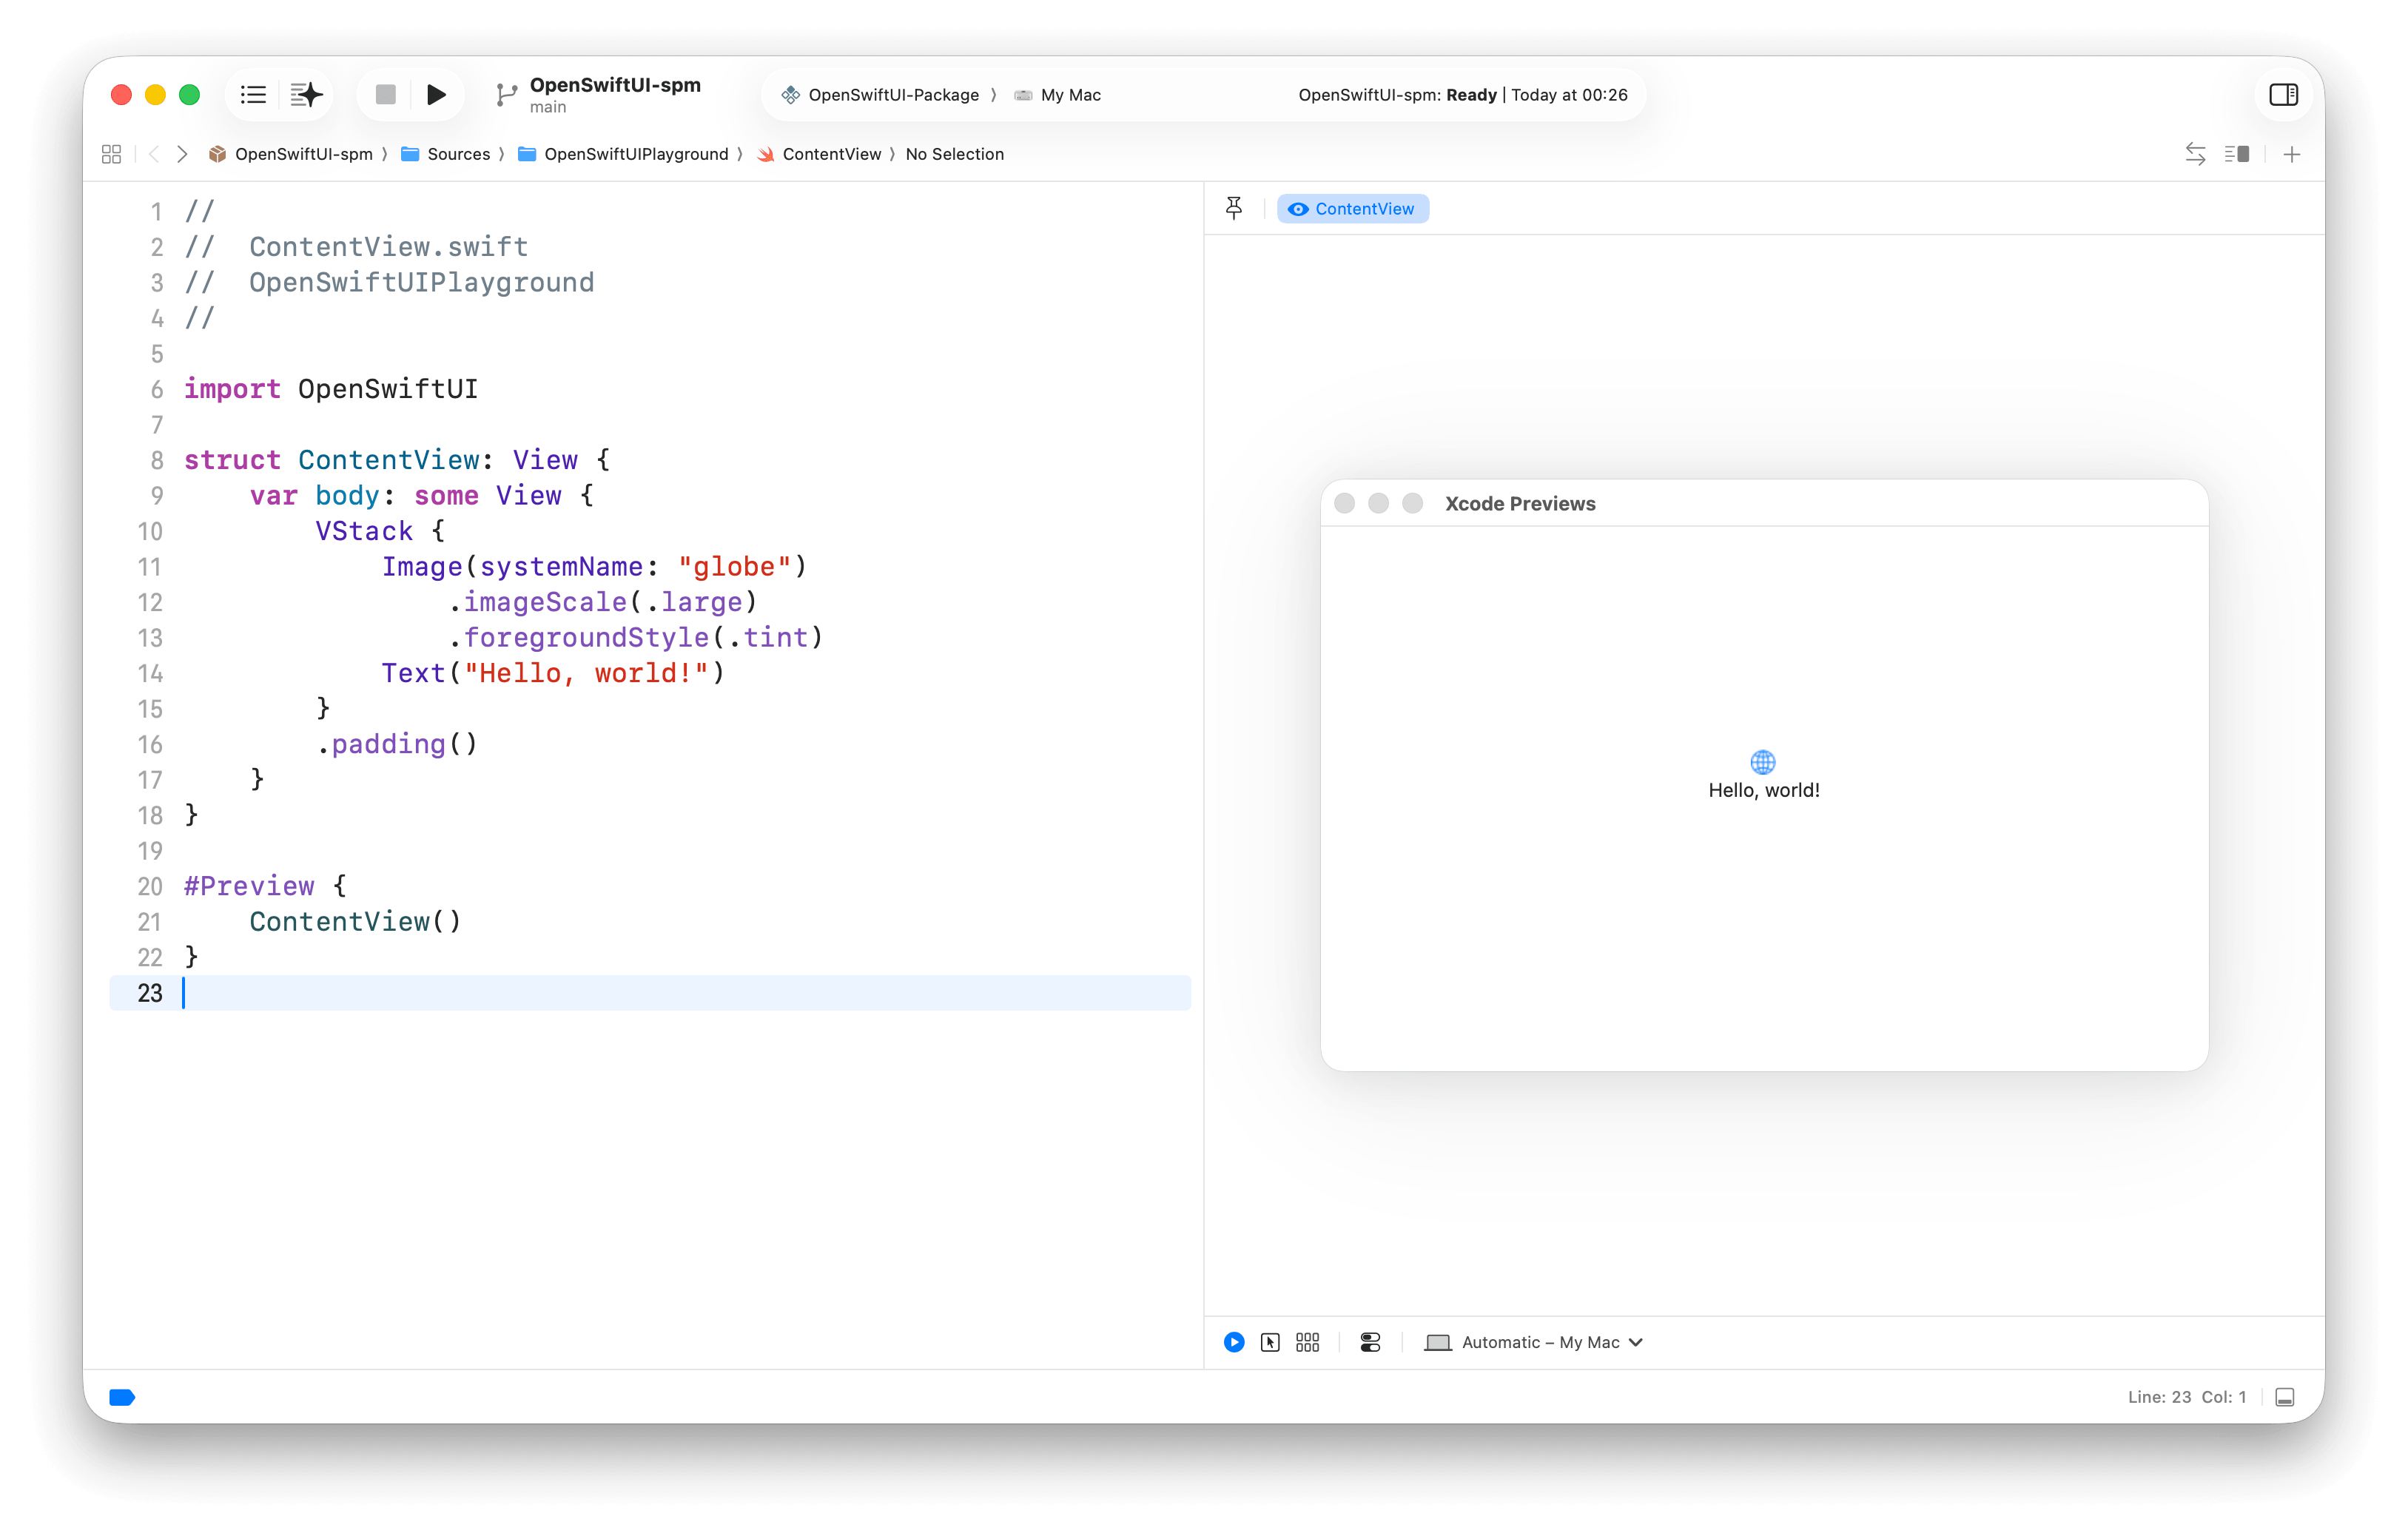This screenshot has height=1533, width=2408.
Task: Switch preview to Selectable mode
Action: point(1270,1342)
